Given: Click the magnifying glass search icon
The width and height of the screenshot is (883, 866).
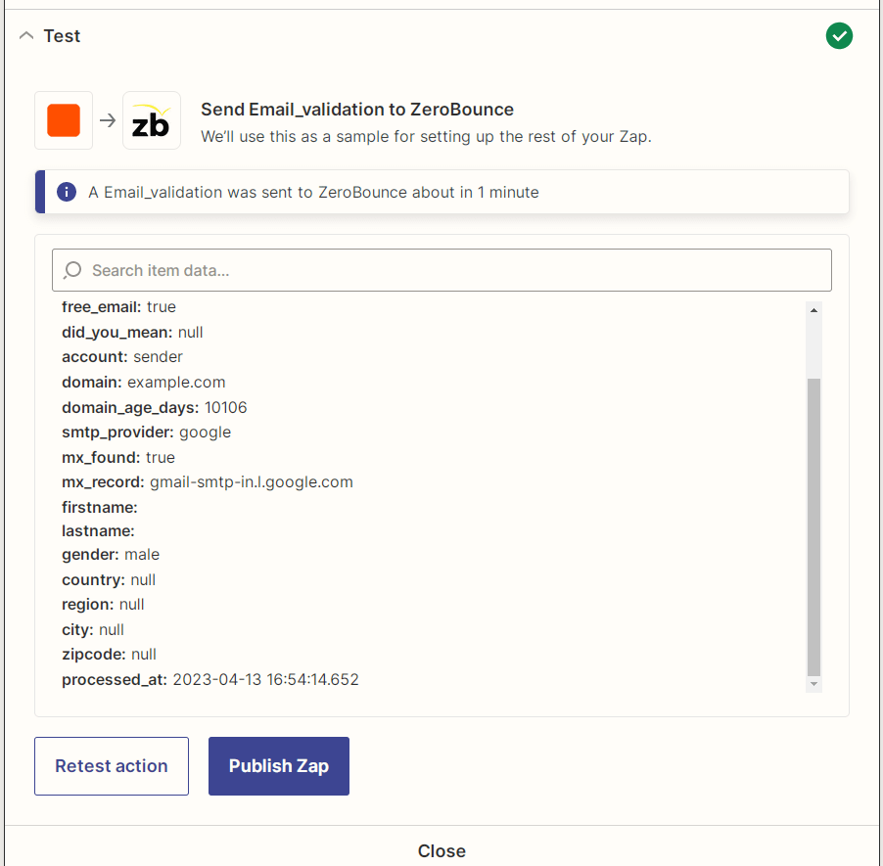Looking at the screenshot, I should click(x=73, y=269).
